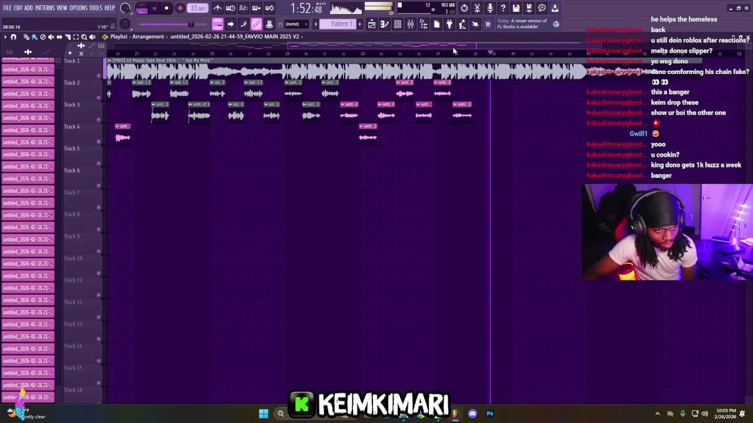Toggle the recording countdown button
The width and height of the screenshot is (753, 423).
coord(243,8)
